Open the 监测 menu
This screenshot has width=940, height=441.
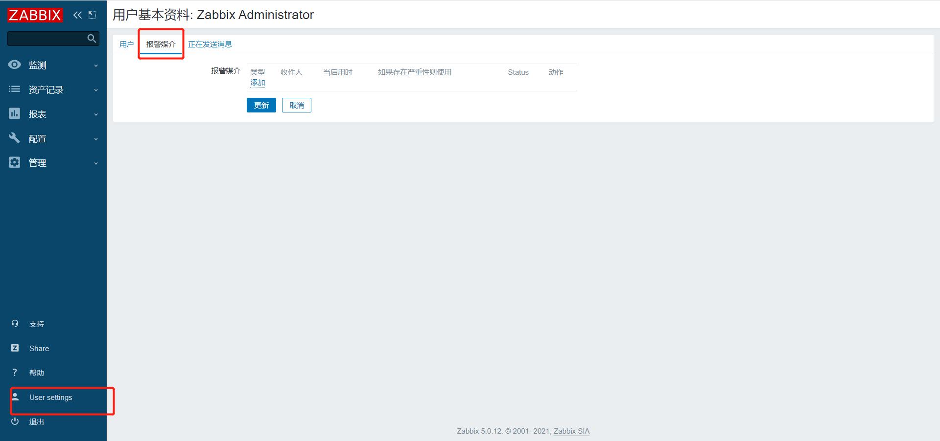tap(53, 65)
